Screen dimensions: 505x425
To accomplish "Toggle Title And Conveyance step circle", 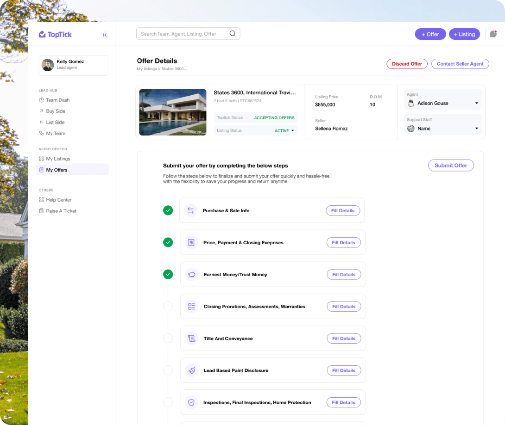I will [x=168, y=338].
